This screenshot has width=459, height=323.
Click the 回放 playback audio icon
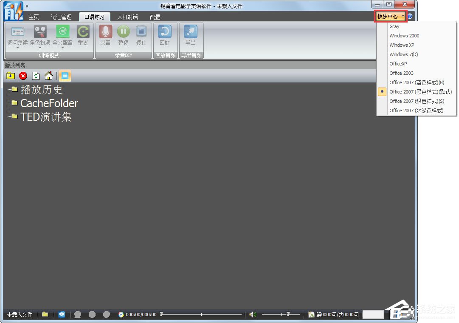[x=165, y=31]
